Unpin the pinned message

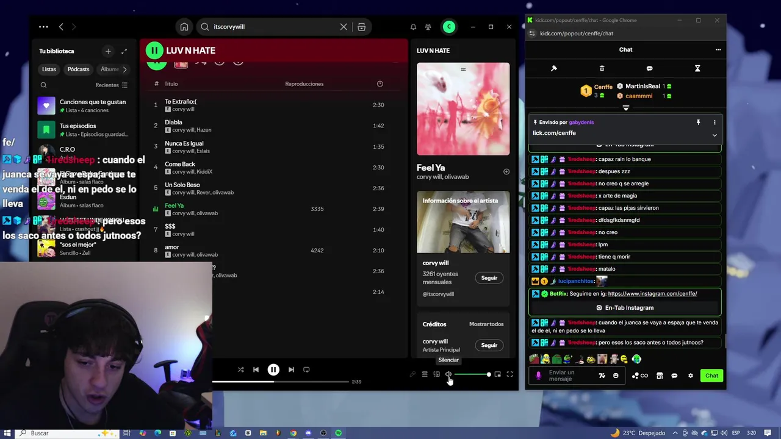[x=698, y=123]
